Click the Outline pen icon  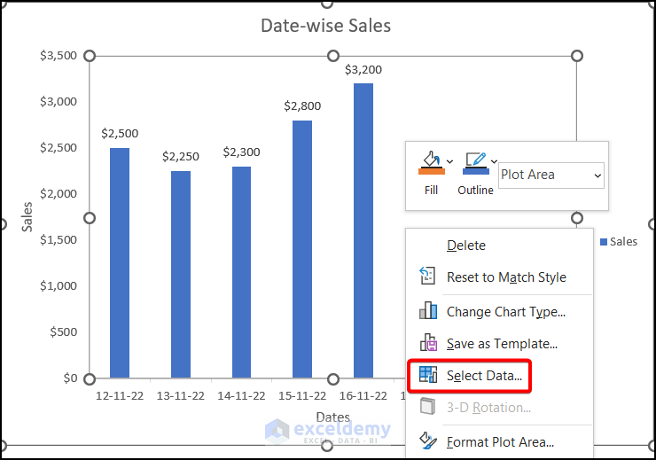474,163
